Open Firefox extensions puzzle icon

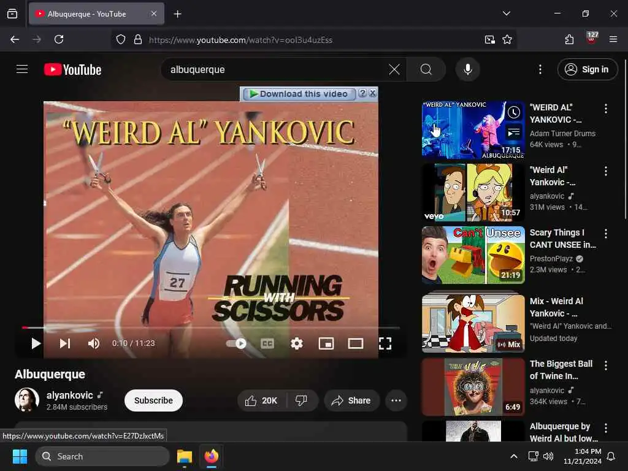(x=569, y=39)
